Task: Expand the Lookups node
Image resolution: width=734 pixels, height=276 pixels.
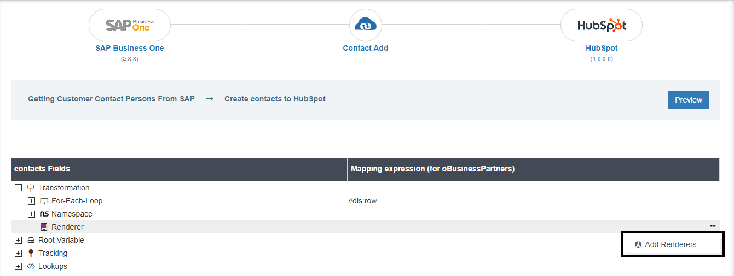Action: pyautogui.click(x=18, y=266)
